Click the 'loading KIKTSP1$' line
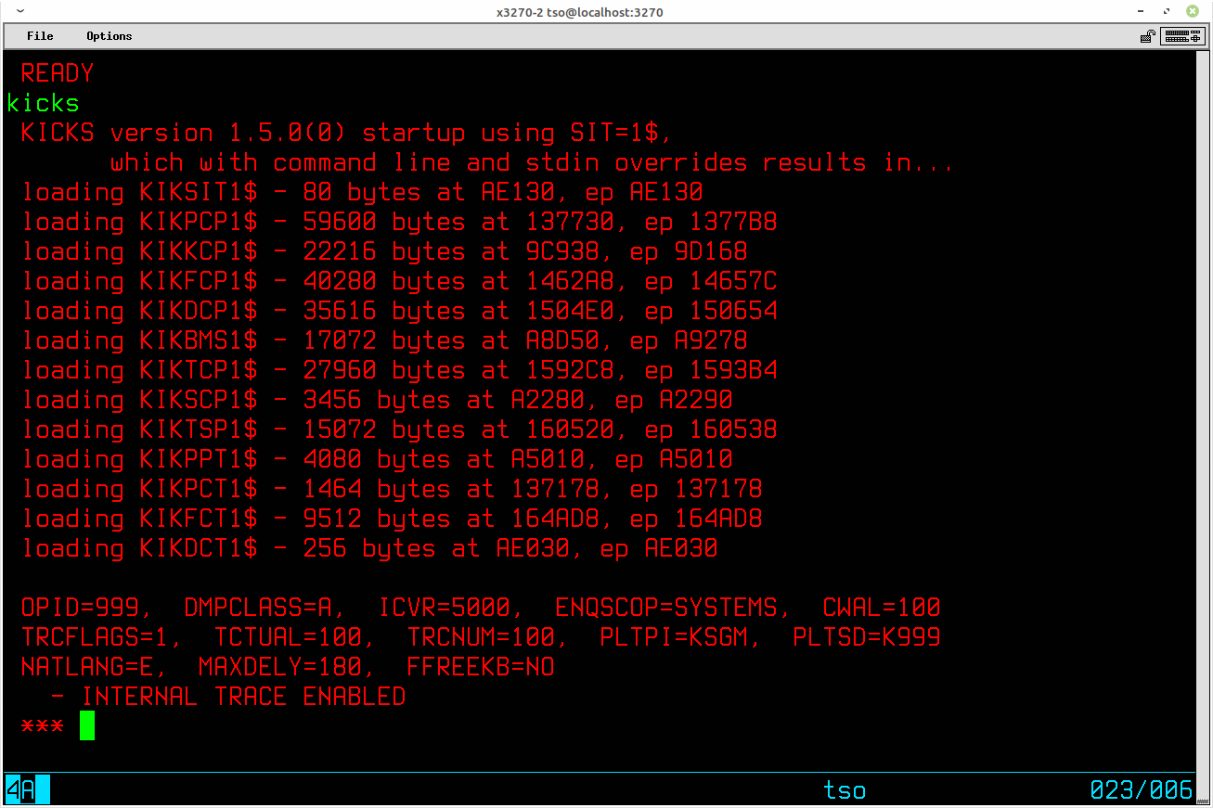 [399, 430]
